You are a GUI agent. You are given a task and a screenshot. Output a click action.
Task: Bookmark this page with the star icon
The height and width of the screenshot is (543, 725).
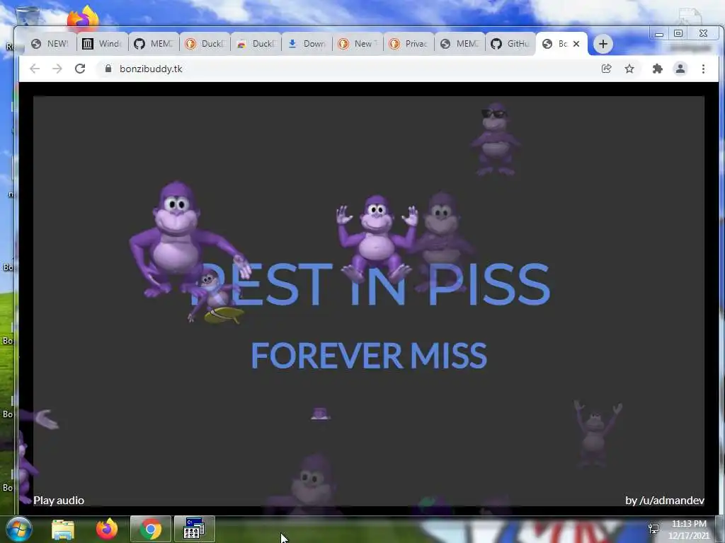(629, 69)
